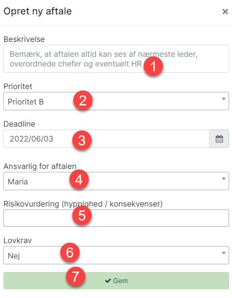232x298 pixels.
Task: Click the Opret ny aftale dialog title
Action: pos(38,12)
